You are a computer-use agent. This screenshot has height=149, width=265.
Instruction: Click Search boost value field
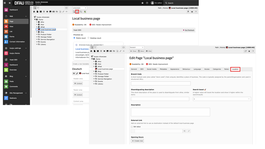click(x=222, y=99)
